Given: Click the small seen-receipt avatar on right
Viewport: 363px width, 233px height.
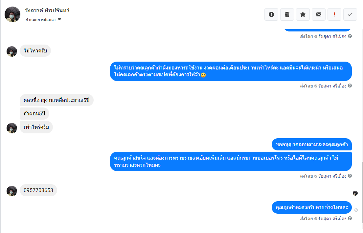Looking at the screenshot, I should coord(355,193).
